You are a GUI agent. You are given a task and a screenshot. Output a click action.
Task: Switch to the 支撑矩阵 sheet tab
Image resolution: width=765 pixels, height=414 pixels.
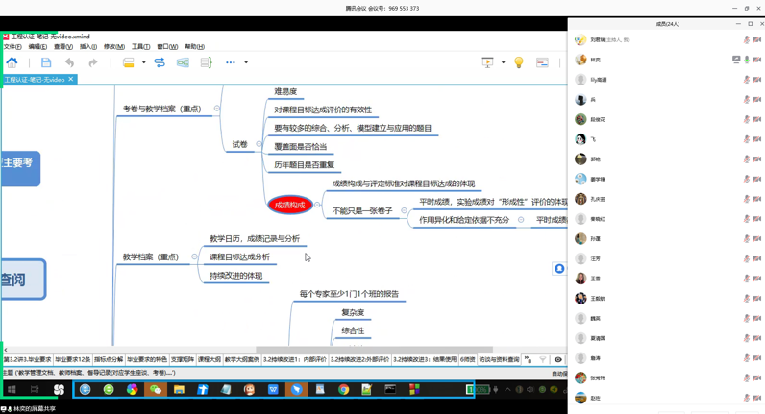tap(182, 360)
